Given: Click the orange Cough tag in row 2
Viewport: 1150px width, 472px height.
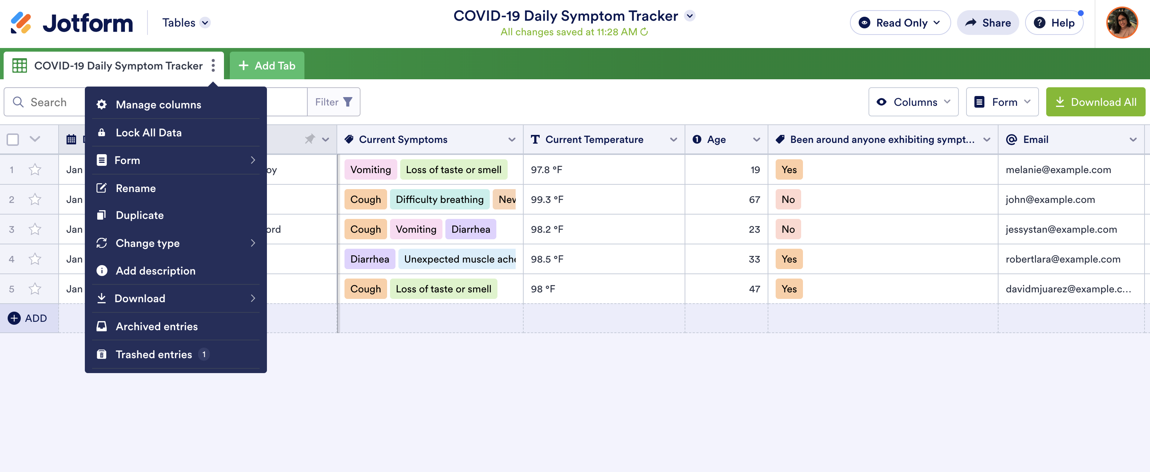Looking at the screenshot, I should [365, 200].
